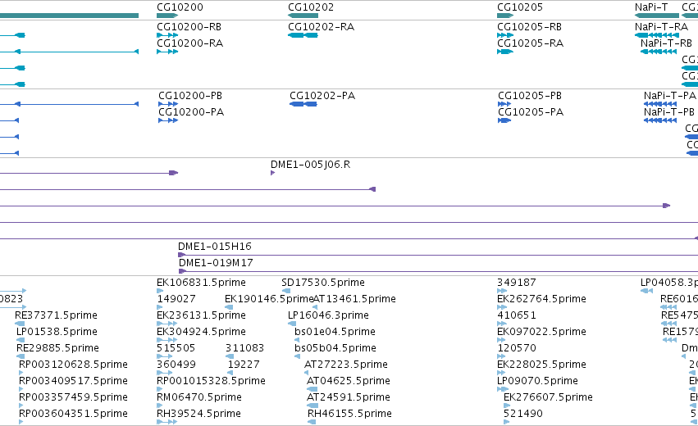Click the bs05b04.5prime EST label
698x426 pixels.
click(335, 348)
